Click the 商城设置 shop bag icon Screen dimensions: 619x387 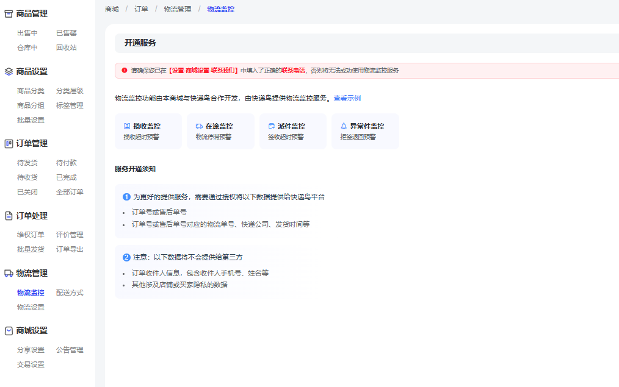pyautogui.click(x=9, y=330)
